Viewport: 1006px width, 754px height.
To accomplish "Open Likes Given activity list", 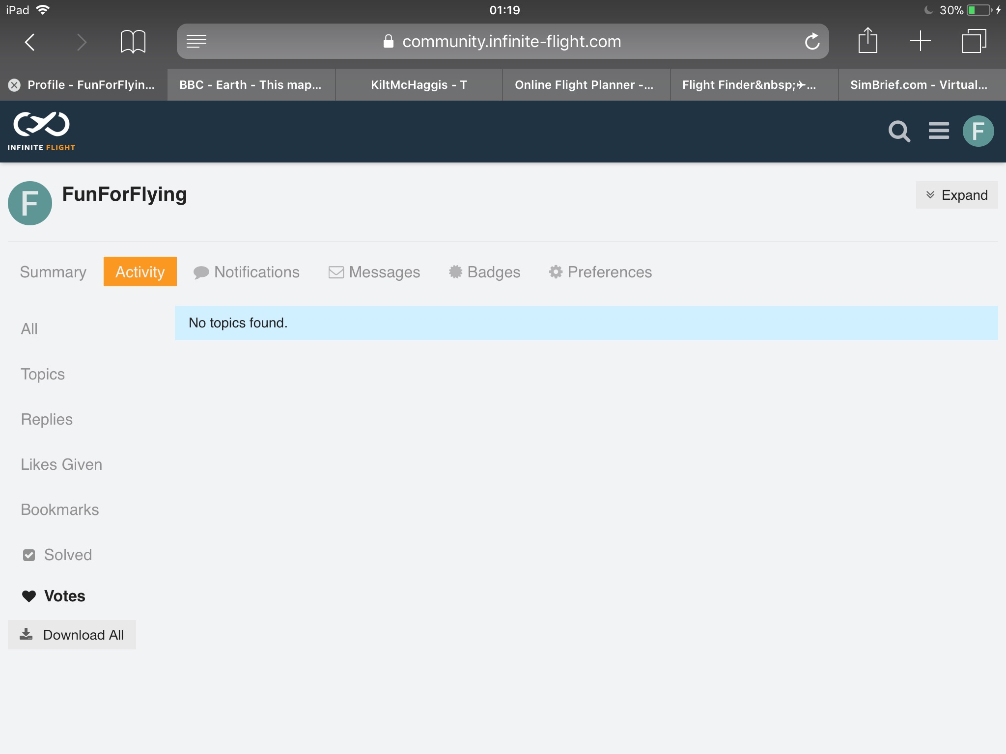I will pyautogui.click(x=61, y=464).
